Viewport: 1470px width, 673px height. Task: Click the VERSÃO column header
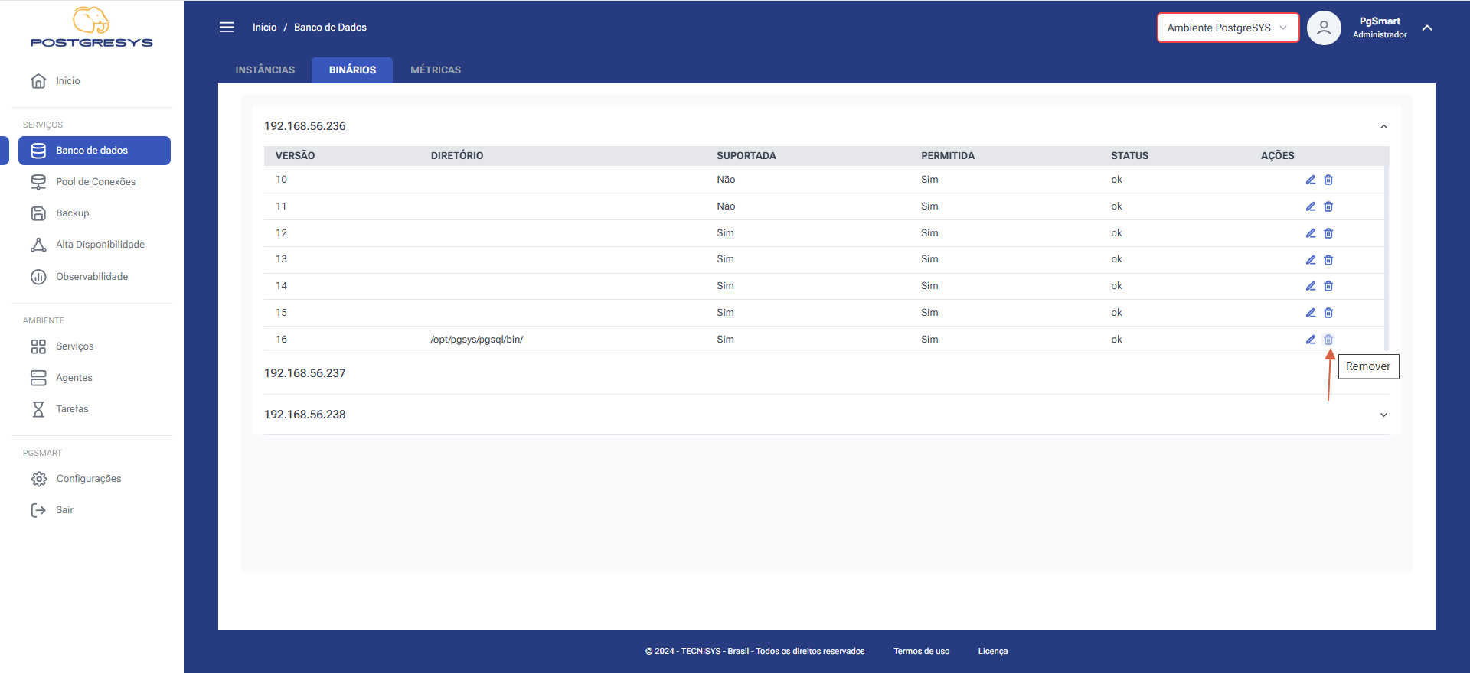tap(295, 156)
